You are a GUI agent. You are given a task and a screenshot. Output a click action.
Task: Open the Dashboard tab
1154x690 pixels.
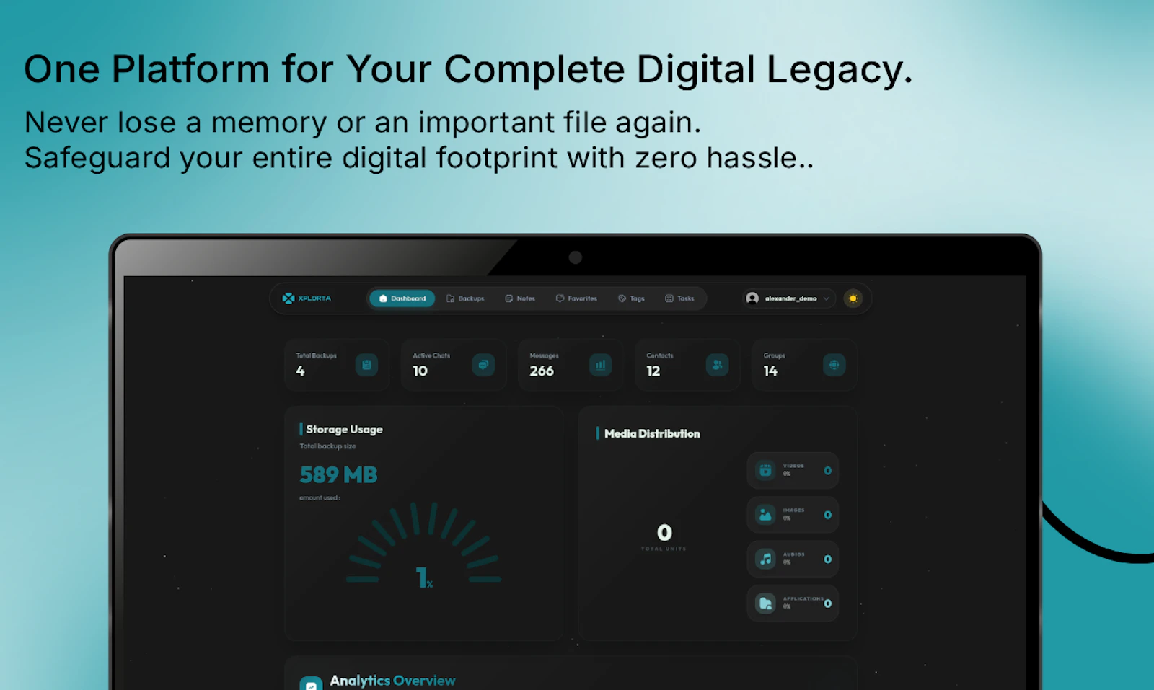pos(402,298)
